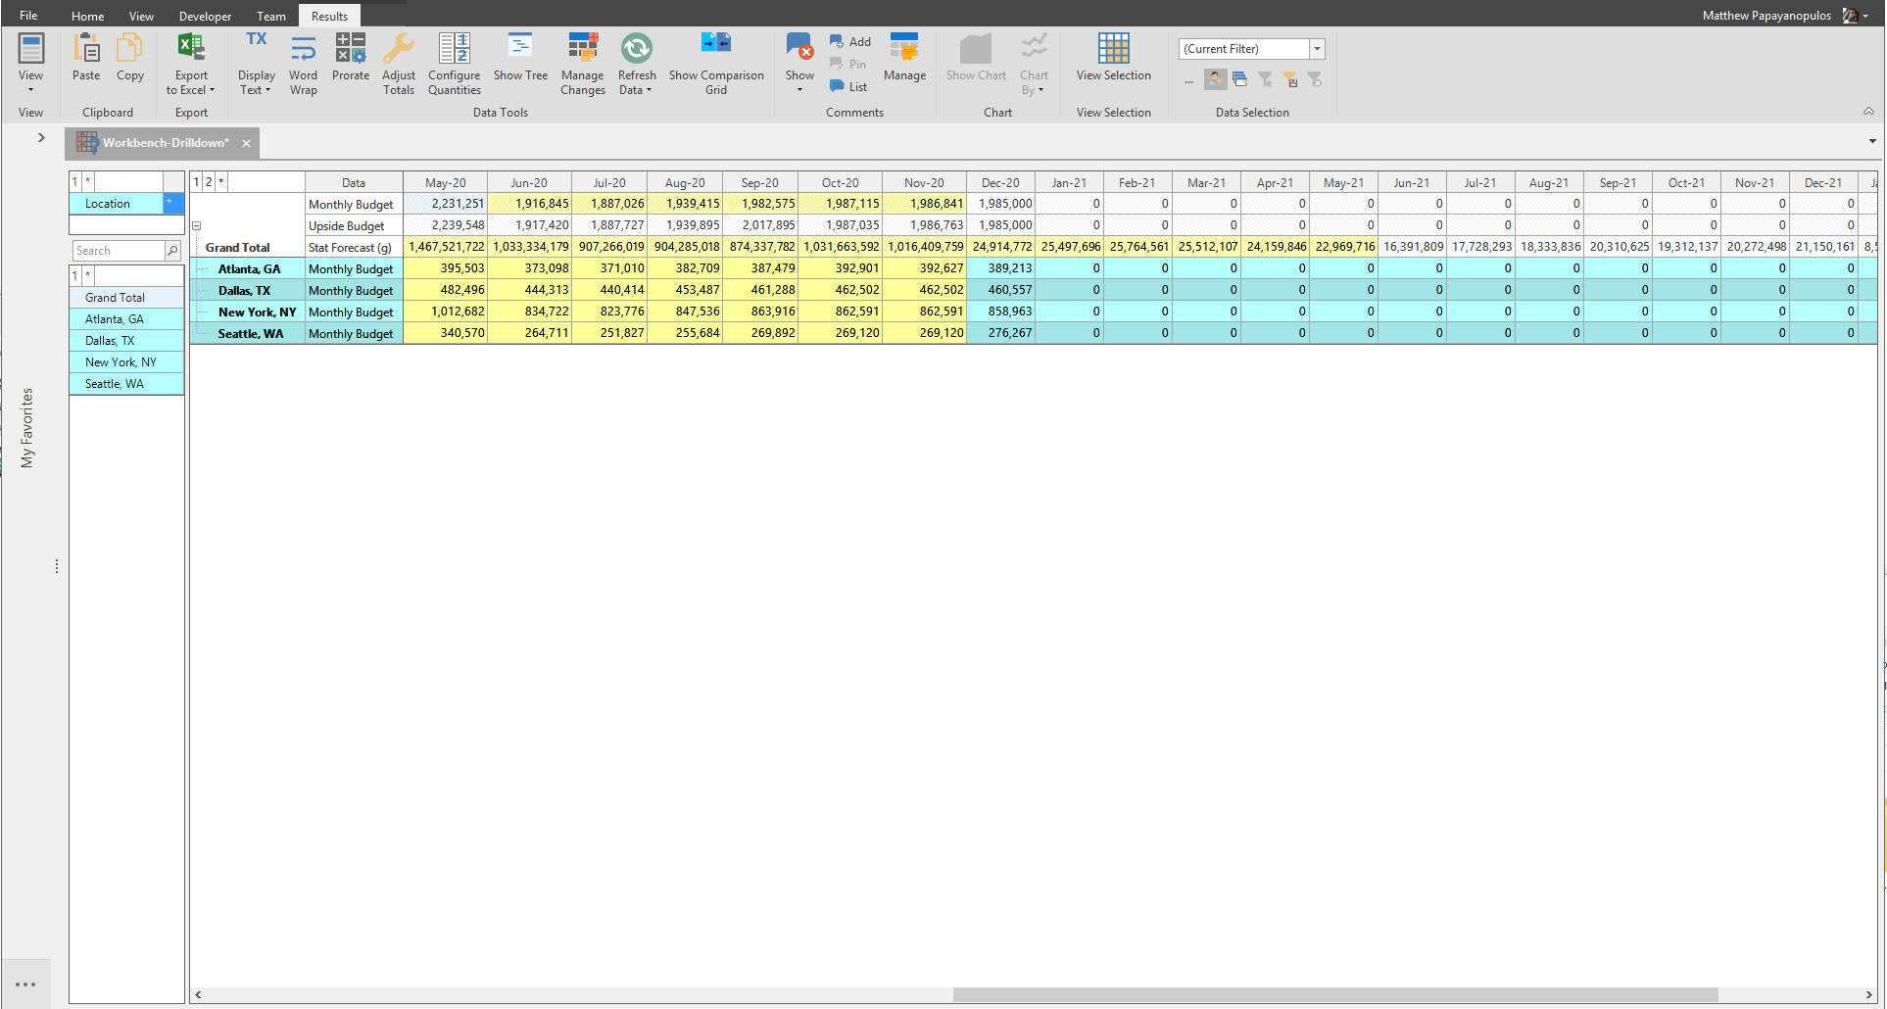
Task: Open Manage Changes
Action: [x=583, y=64]
